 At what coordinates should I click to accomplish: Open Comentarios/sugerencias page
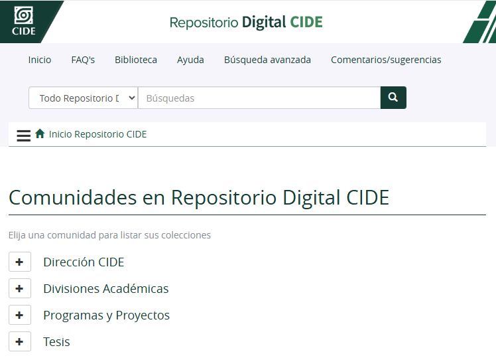coord(386,60)
